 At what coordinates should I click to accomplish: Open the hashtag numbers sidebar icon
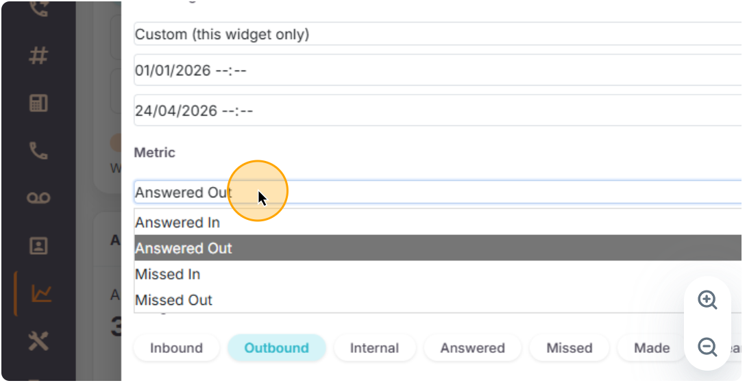tap(38, 55)
